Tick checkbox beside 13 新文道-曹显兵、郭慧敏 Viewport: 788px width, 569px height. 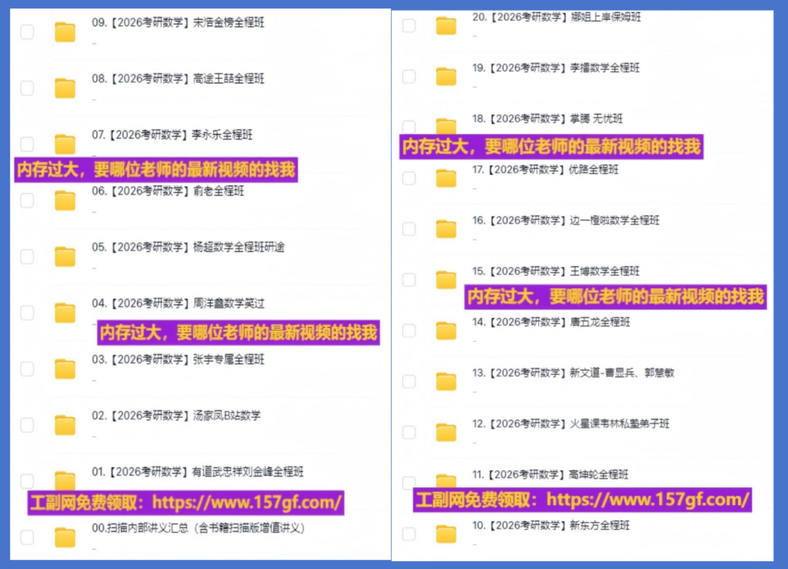click(409, 381)
